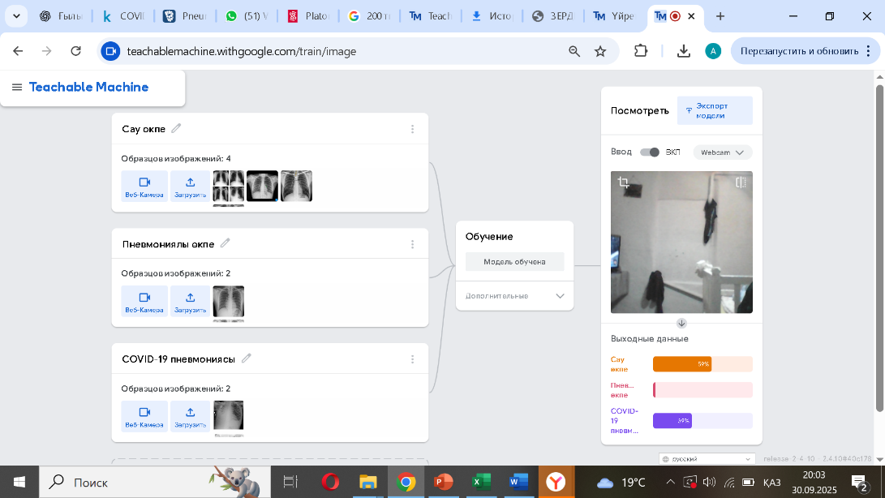Image resolution: width=885 pixels, height=498 pixels.
Task: Open options menu for COVID-19 пневмониясы class
Action: coord(413,359)
